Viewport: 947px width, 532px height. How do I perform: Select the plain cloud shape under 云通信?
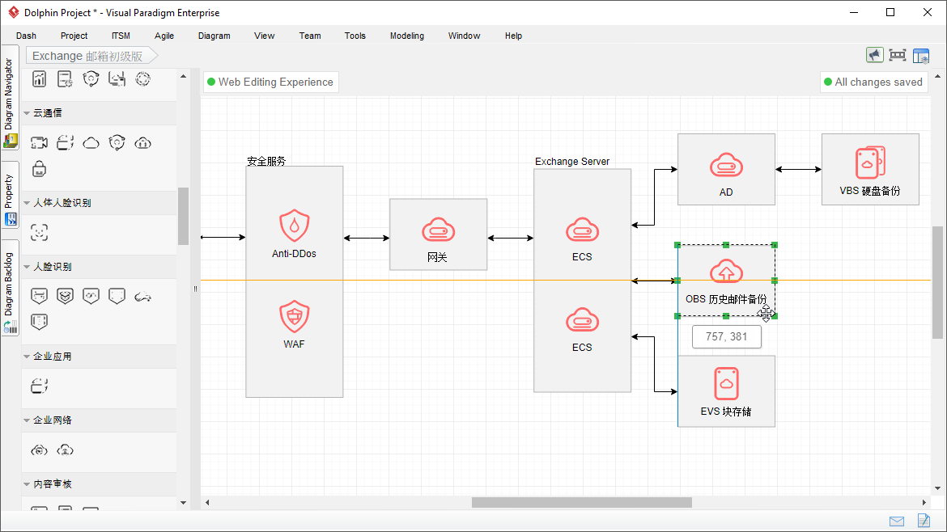91,143
